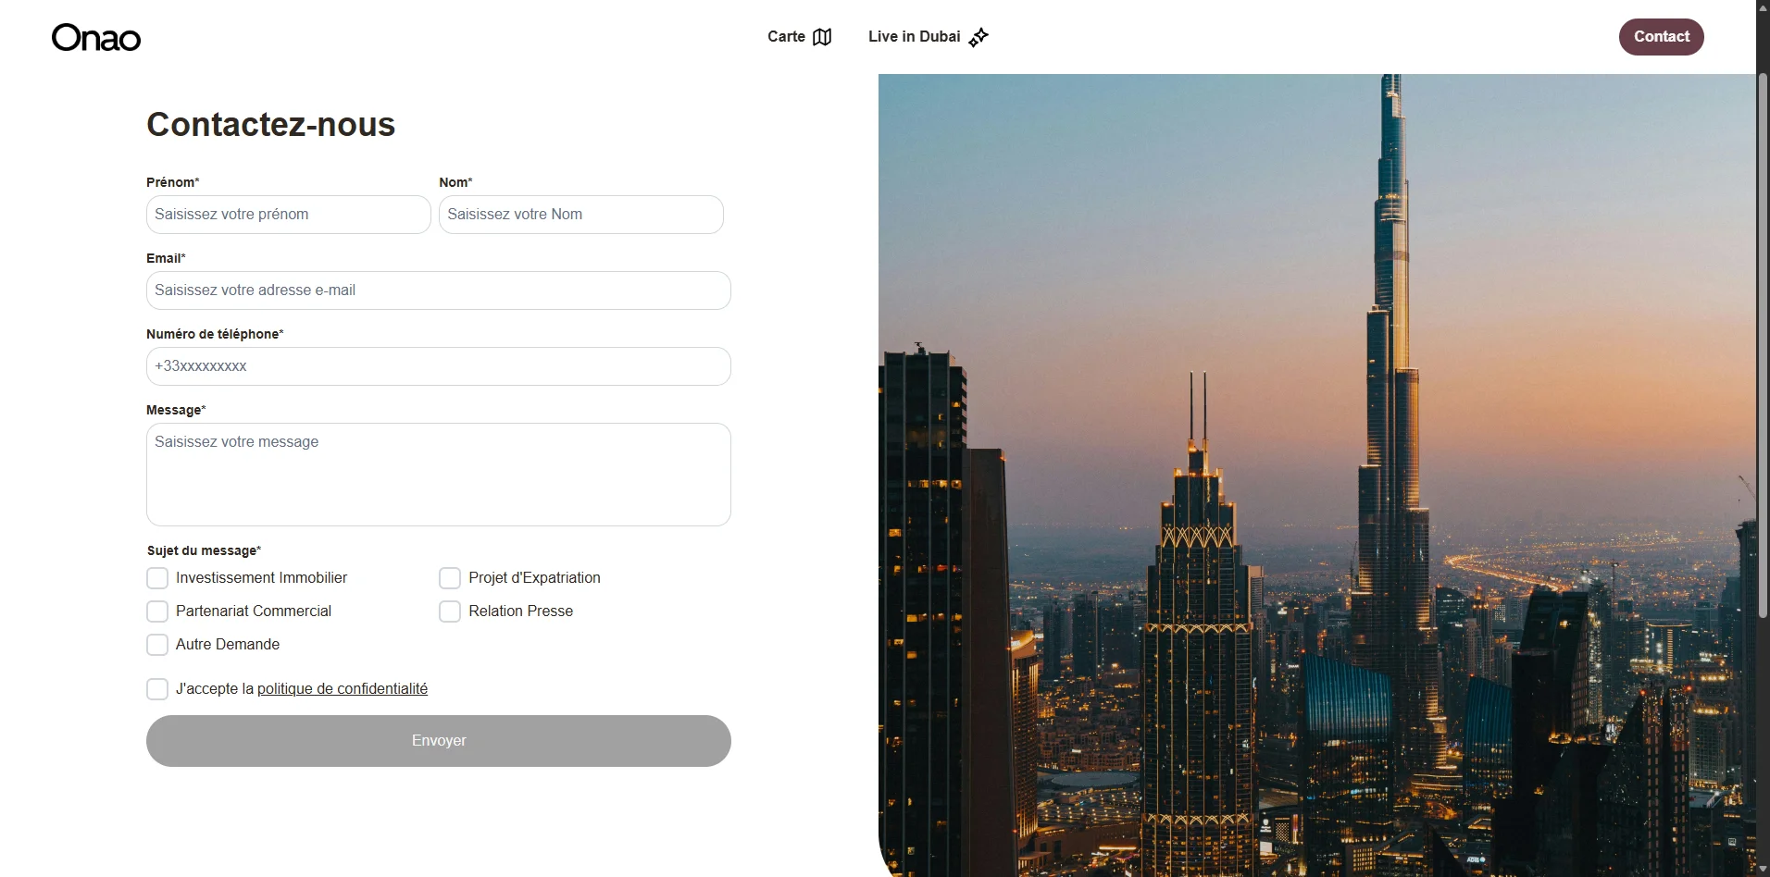Click the Contact button in header
1770x877 pixels.
coord(1661,37)
